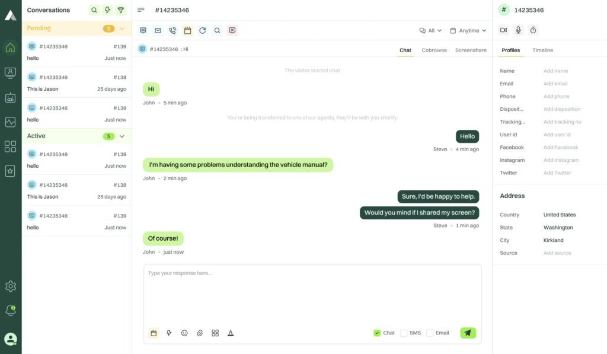Send the message with paper plane button
Viewport: 607px width, 354px height.
click(468, 333)
